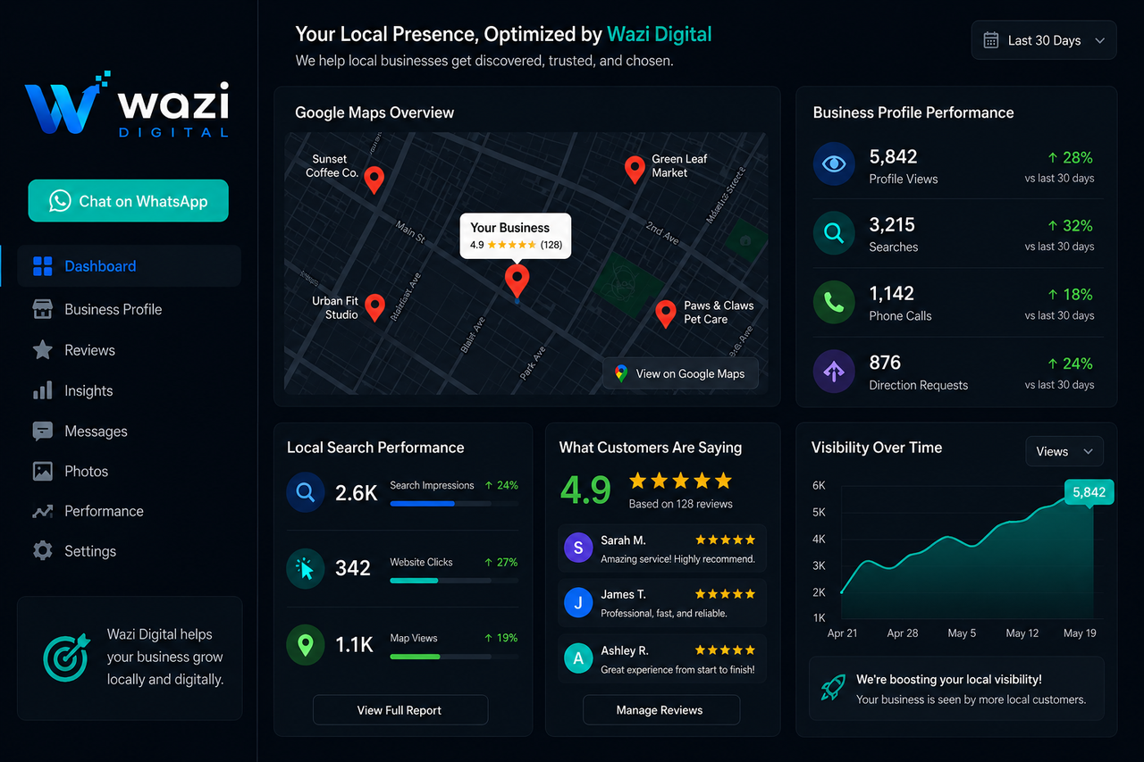
Task: Click the Business Profile storefront icon
Action: pos(42,309)
